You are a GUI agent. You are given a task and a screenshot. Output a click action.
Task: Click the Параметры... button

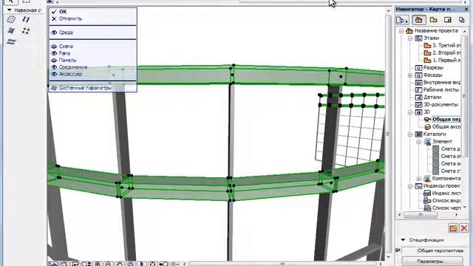pos(432,261)
